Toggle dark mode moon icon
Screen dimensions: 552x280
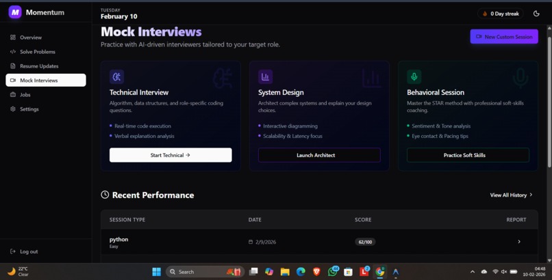pyautogui.click(x=536, y=14)
